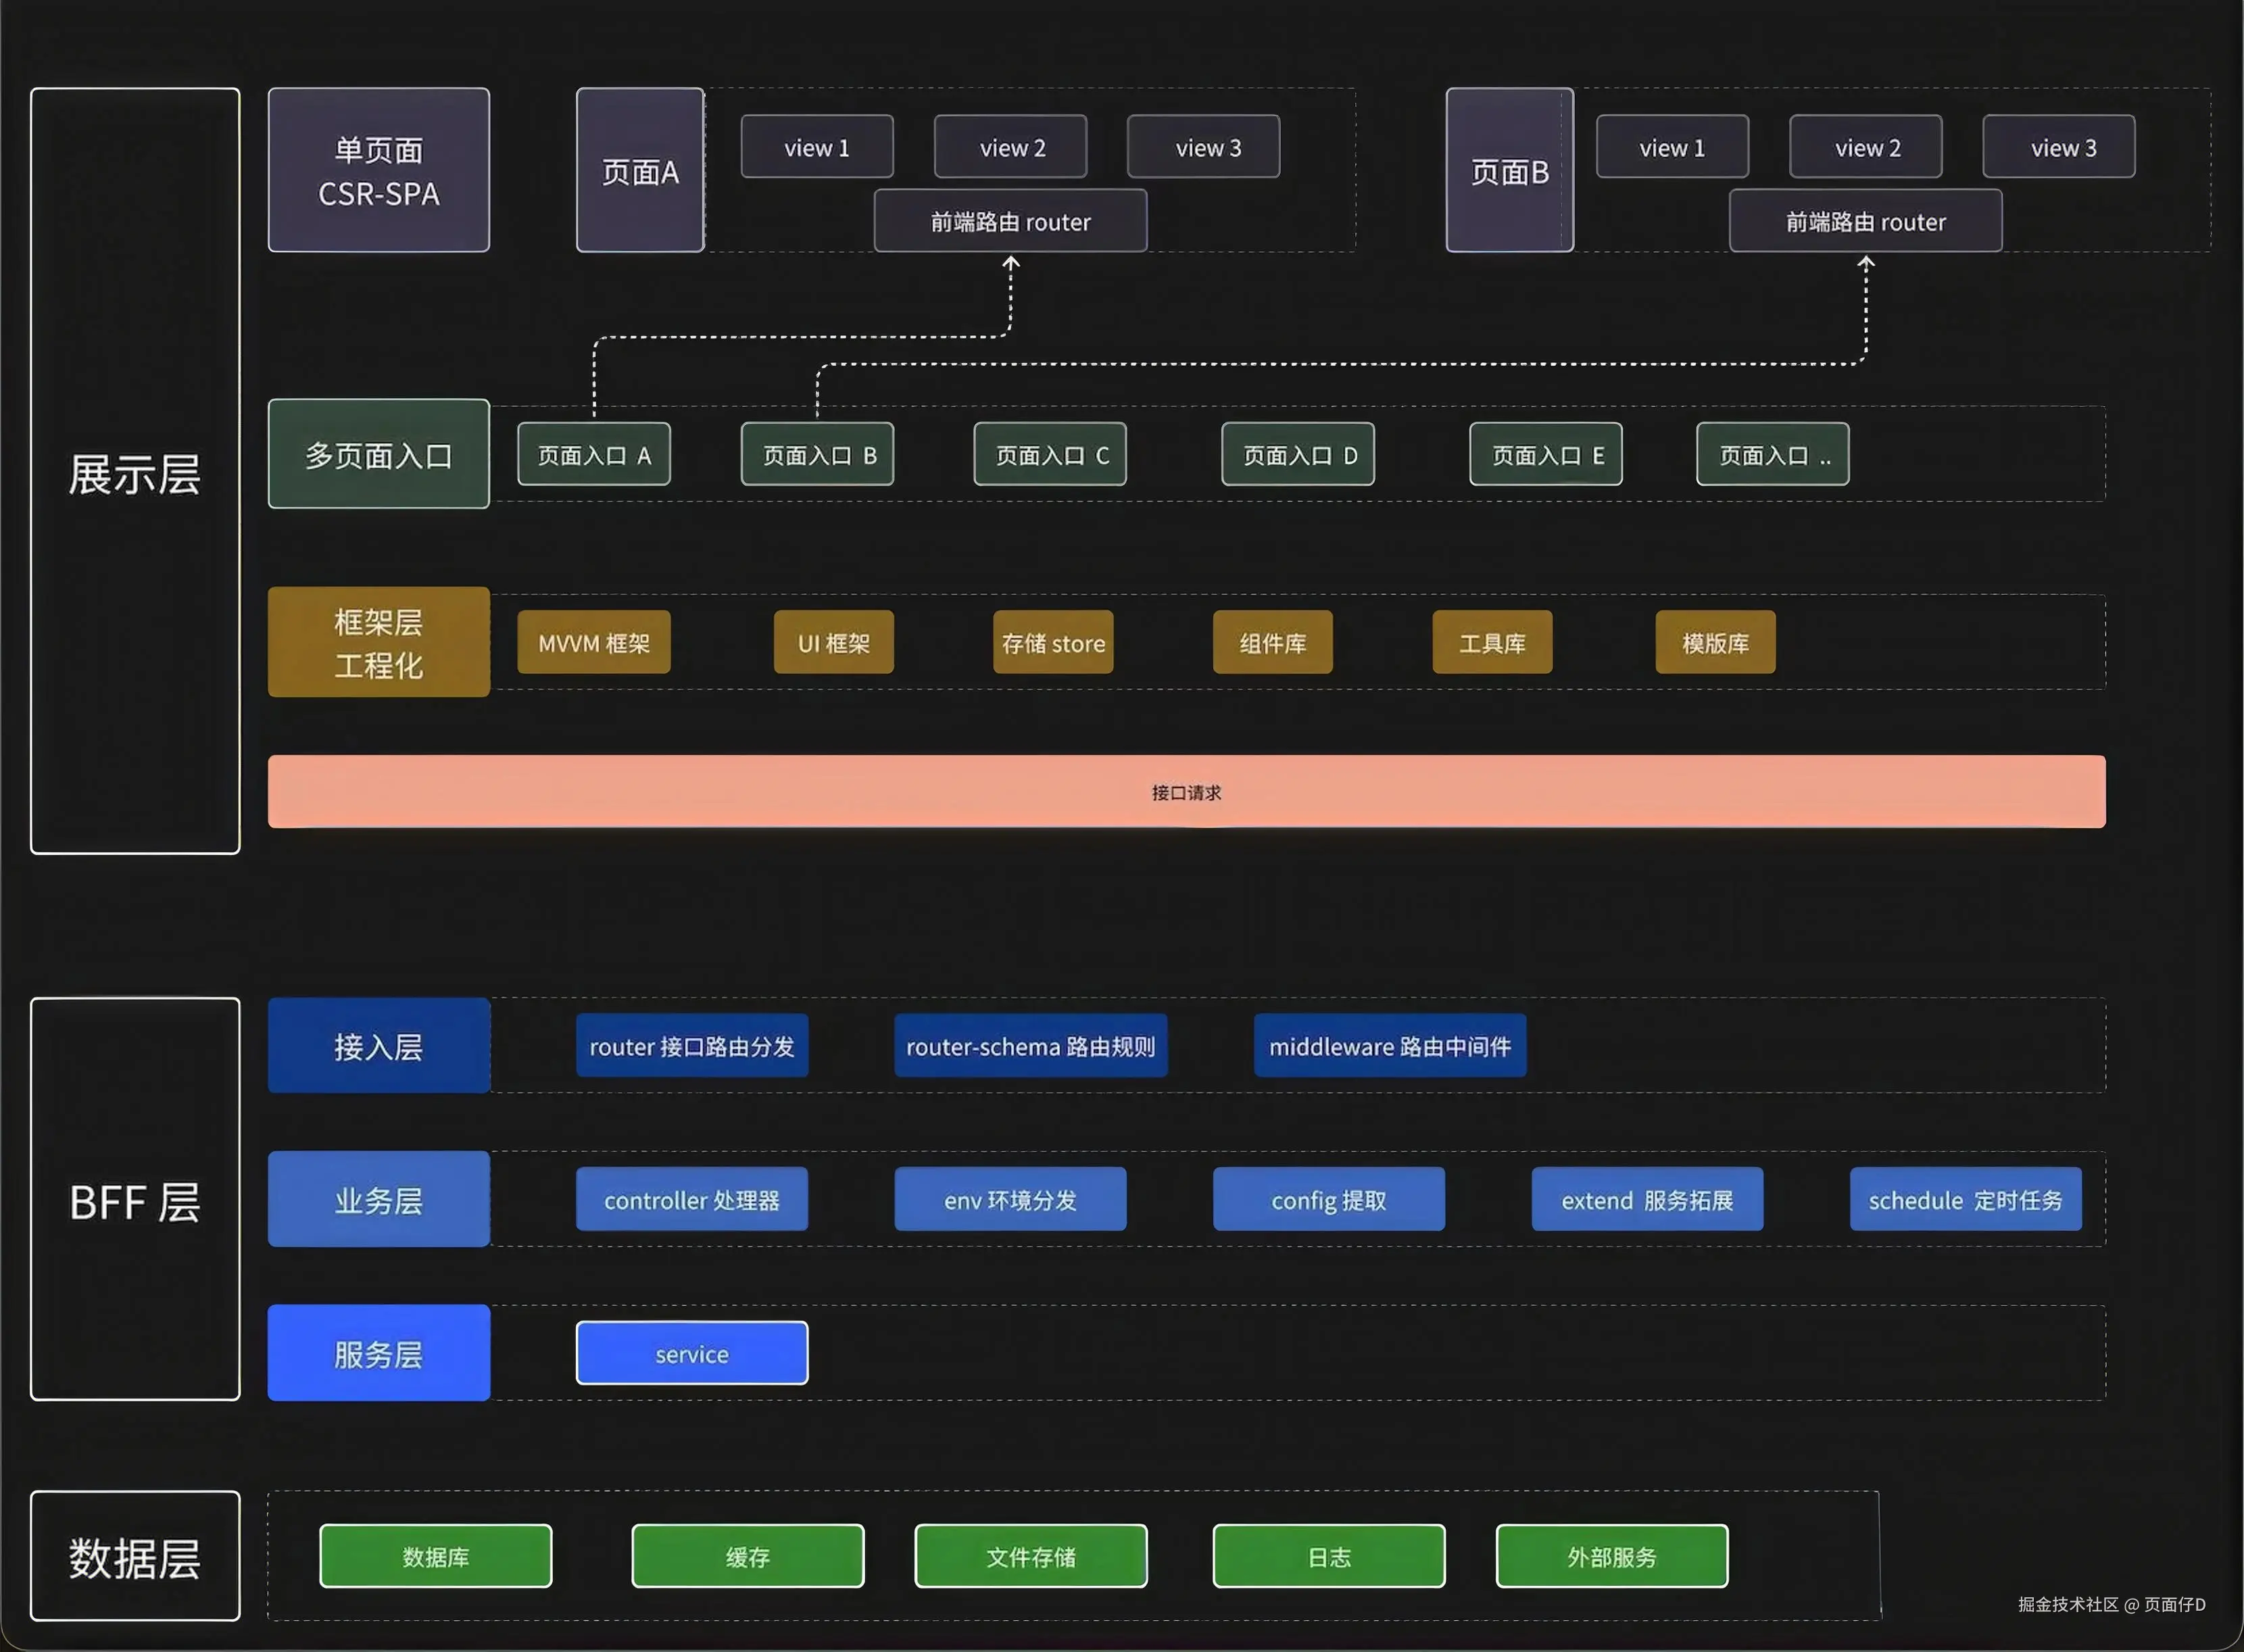The width and height of the screenshot is (2244, 1652).
Task: Click the service box
Action: (x=692, y=1353)
